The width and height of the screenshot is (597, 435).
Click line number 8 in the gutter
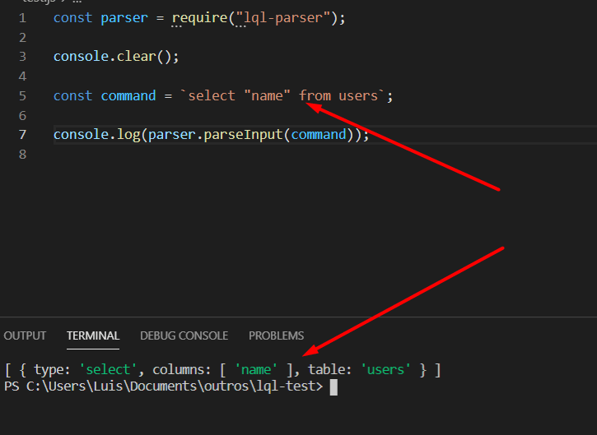point(22,155)
